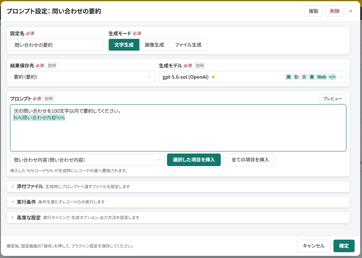Select 文字生成 generation mode

[x=124, y=45]
